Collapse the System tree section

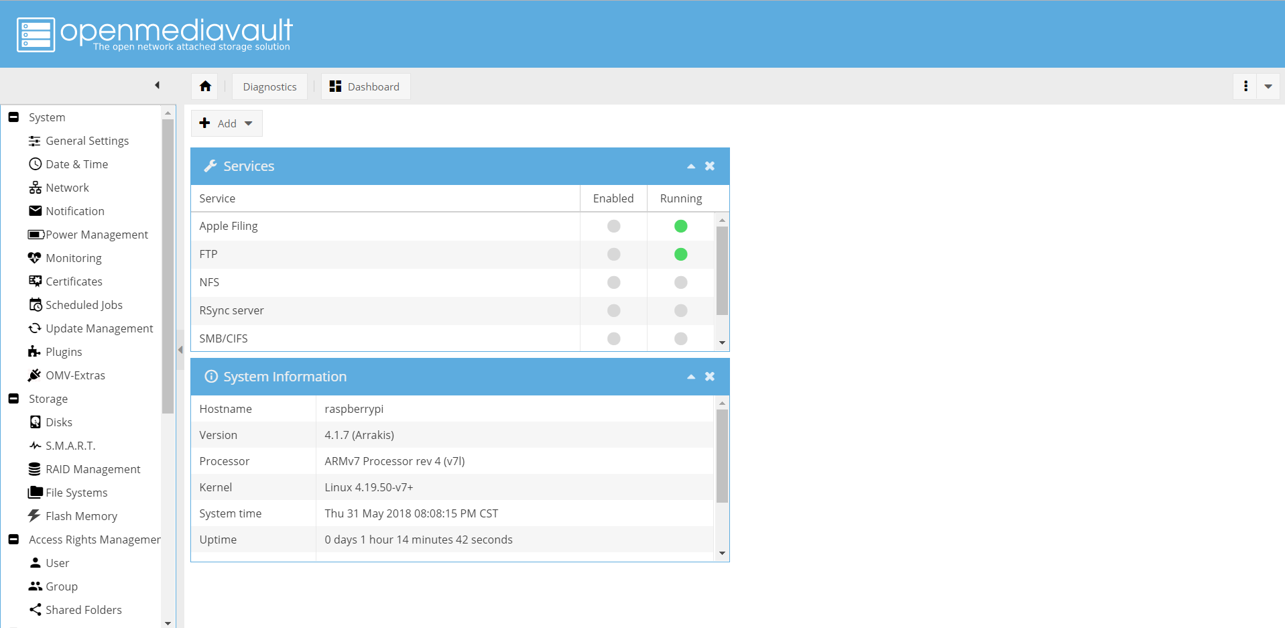tap(13, 117)
